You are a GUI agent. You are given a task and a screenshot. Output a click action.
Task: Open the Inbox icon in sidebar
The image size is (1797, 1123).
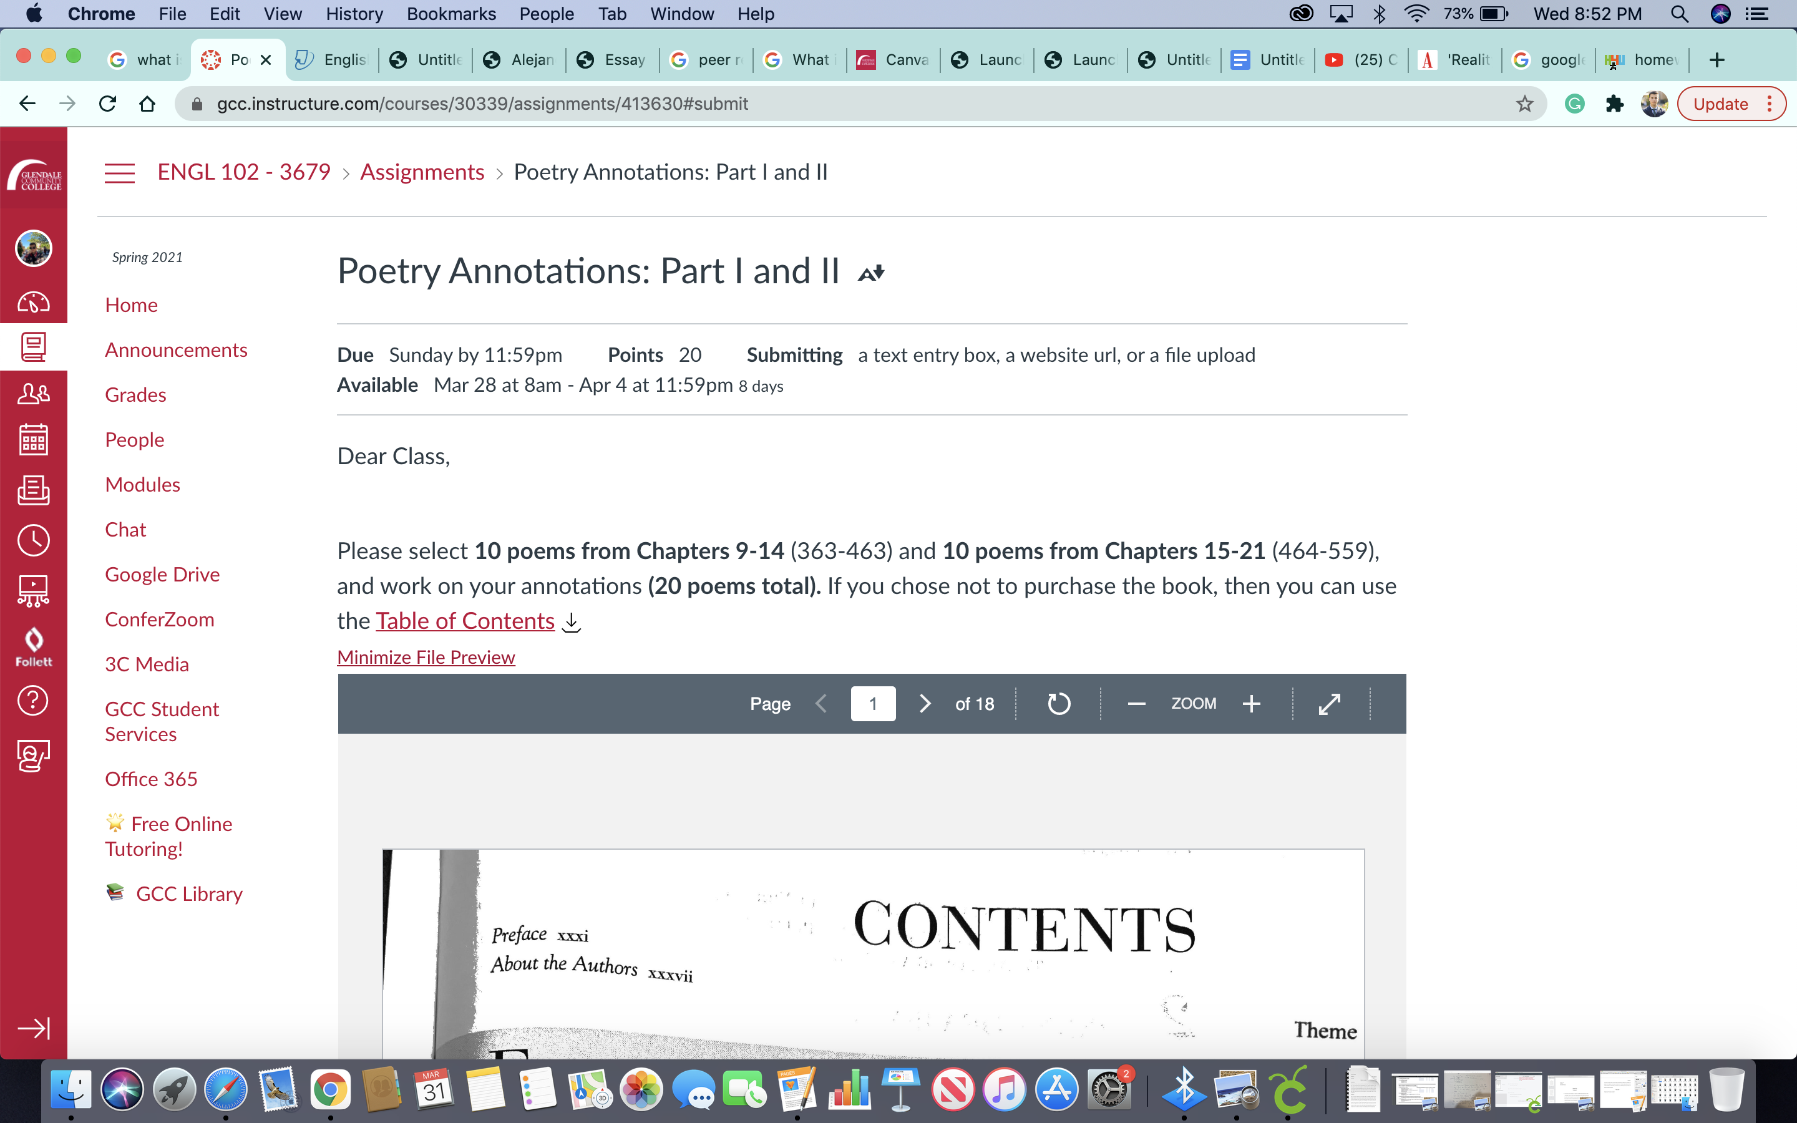pos(34,490)
